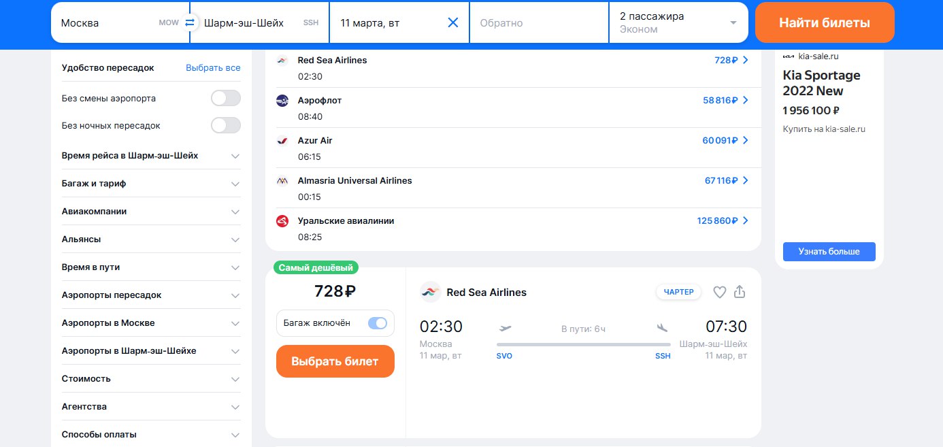The width and height of the screenshot is (943, 447).
Task: Expand the Travel time filter
Action: click(x=151, y=267)
